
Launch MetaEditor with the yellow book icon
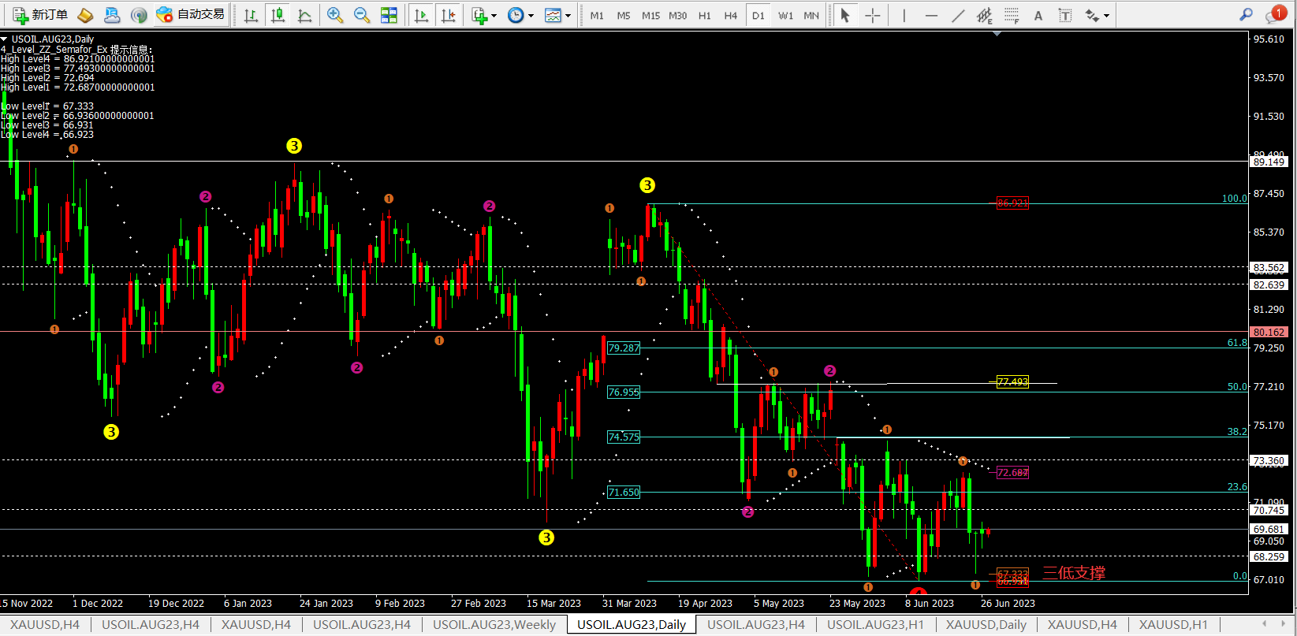pos(85,15)
